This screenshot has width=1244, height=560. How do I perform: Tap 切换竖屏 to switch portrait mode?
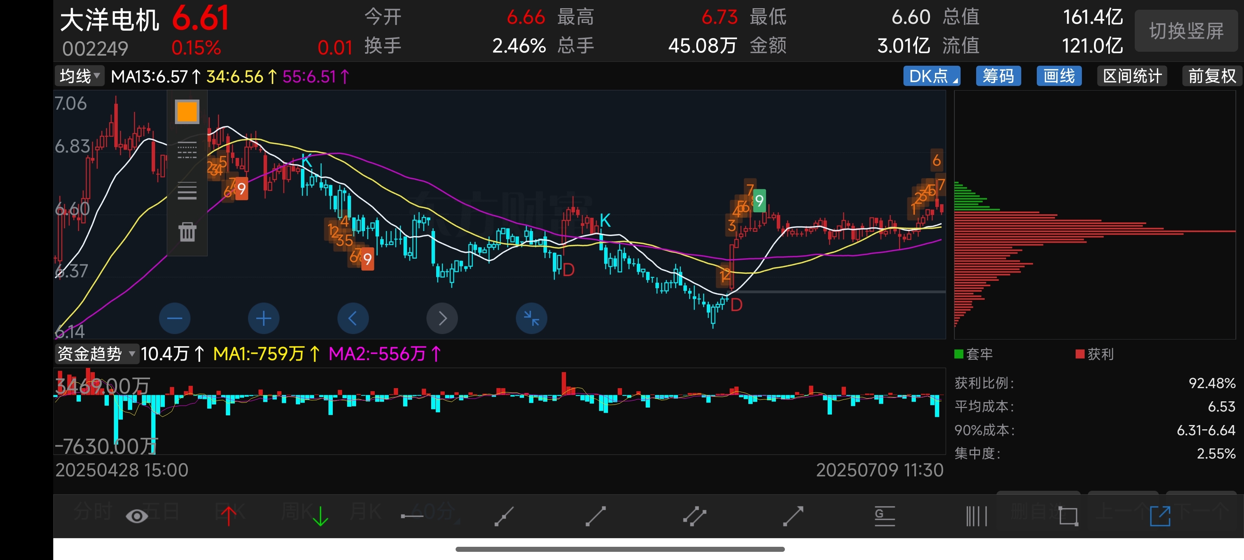(x=1186, y=31)
